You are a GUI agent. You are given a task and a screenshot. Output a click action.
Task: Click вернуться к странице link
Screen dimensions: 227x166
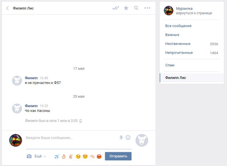coord(194,13)
